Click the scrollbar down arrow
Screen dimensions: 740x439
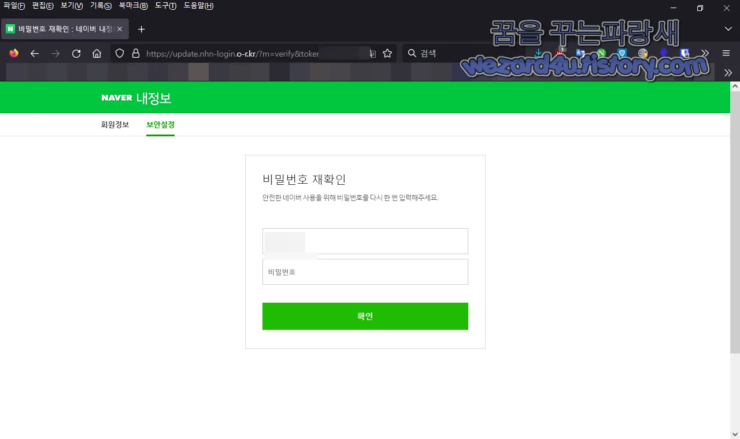pos(735,434)
